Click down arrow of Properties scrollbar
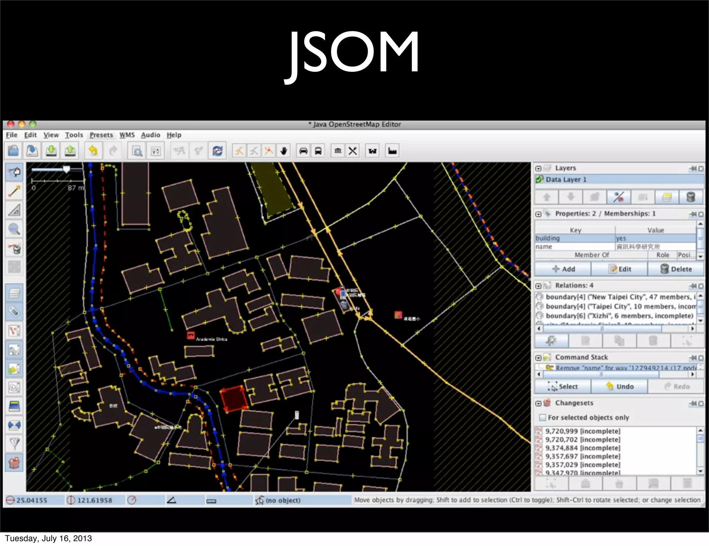This screenshot has height=546, width=709. point(700,257)
